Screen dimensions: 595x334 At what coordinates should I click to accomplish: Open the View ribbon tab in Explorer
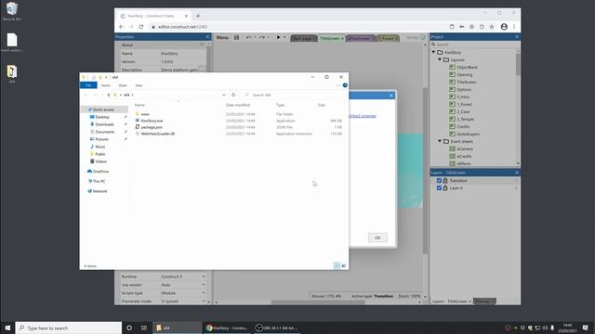pos(139,85)
